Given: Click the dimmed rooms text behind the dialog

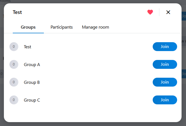Looking at the screenshot, I should (x=6, y=1).
